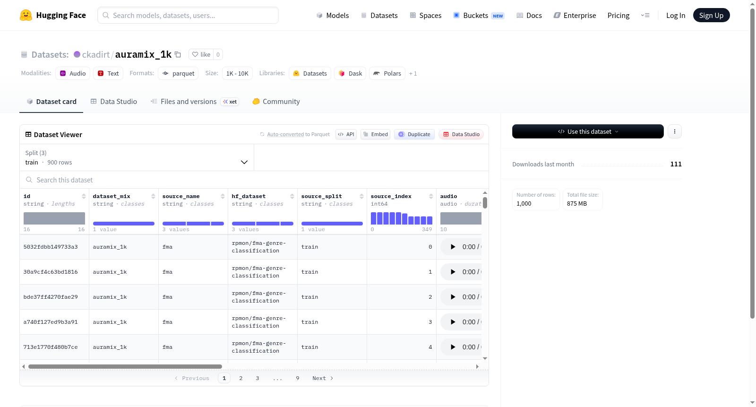Sort by the source_name column
This screenshot has width=756, height=407.
(x=223, y=196)
